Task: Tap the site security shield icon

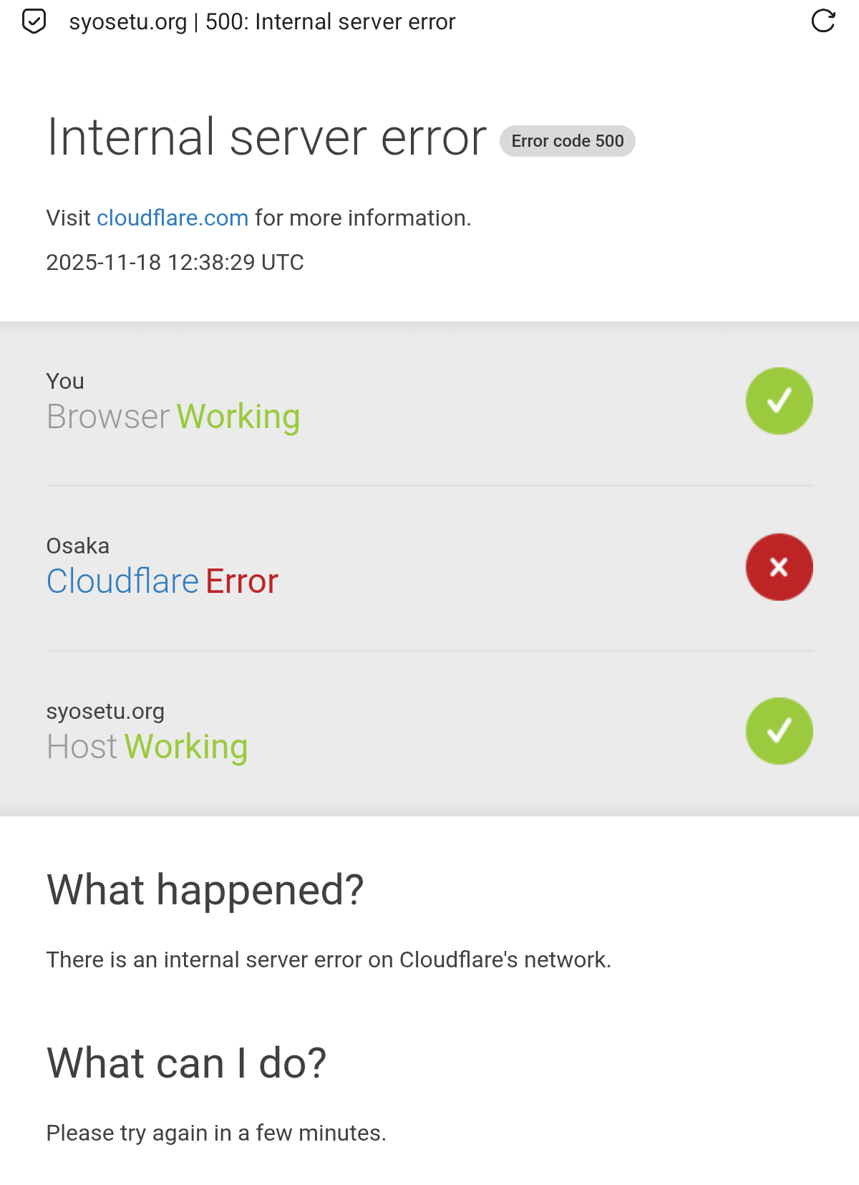Action: pyautogui.click(x=34, y=21)
